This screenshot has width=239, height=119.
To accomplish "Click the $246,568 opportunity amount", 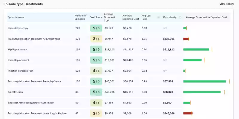I will 169,113.
